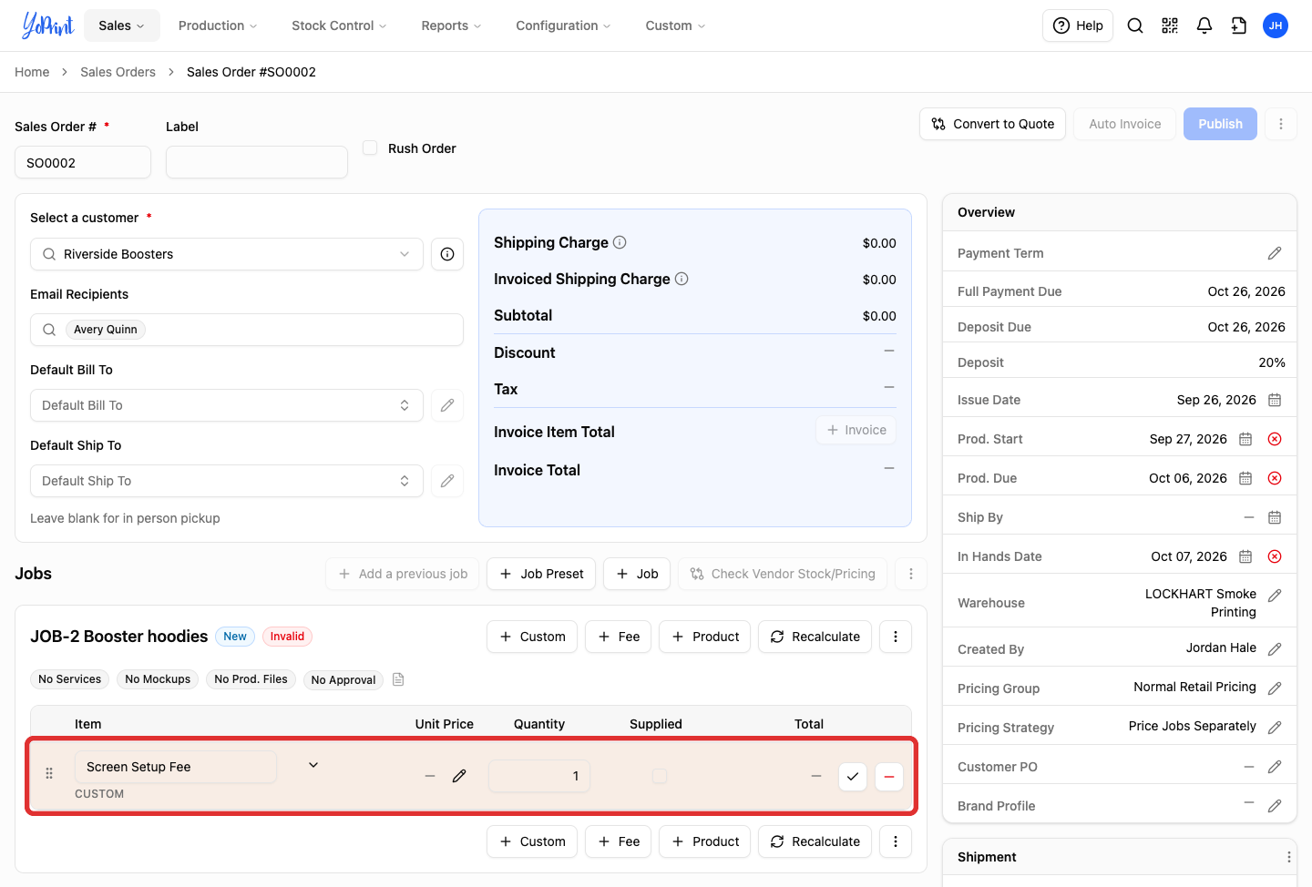Open the Stock Control menu
The height and width of the screenshot is (887, 1312).
339,25
